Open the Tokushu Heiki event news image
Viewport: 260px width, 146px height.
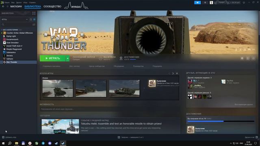click(60, 127)
